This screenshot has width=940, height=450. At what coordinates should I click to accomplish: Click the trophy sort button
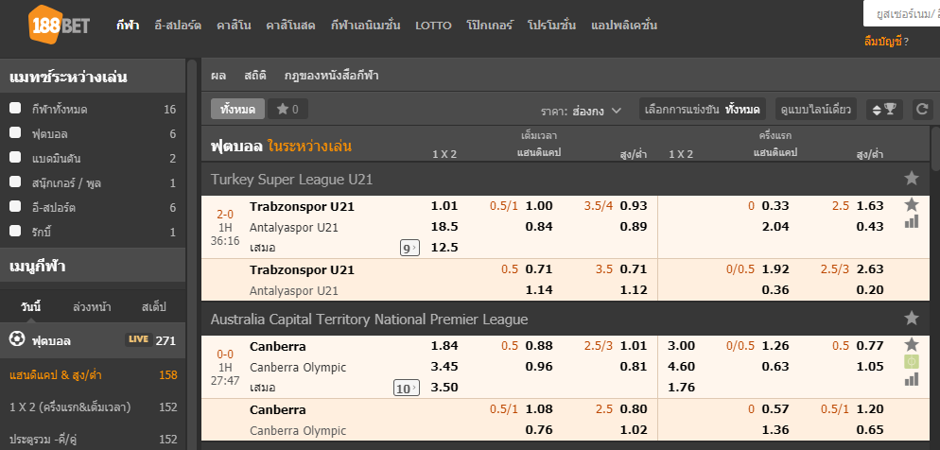coord(884,109)
